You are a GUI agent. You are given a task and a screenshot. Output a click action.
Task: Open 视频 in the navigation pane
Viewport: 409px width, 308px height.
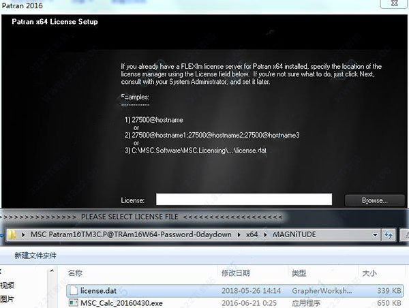click(7, 286)
